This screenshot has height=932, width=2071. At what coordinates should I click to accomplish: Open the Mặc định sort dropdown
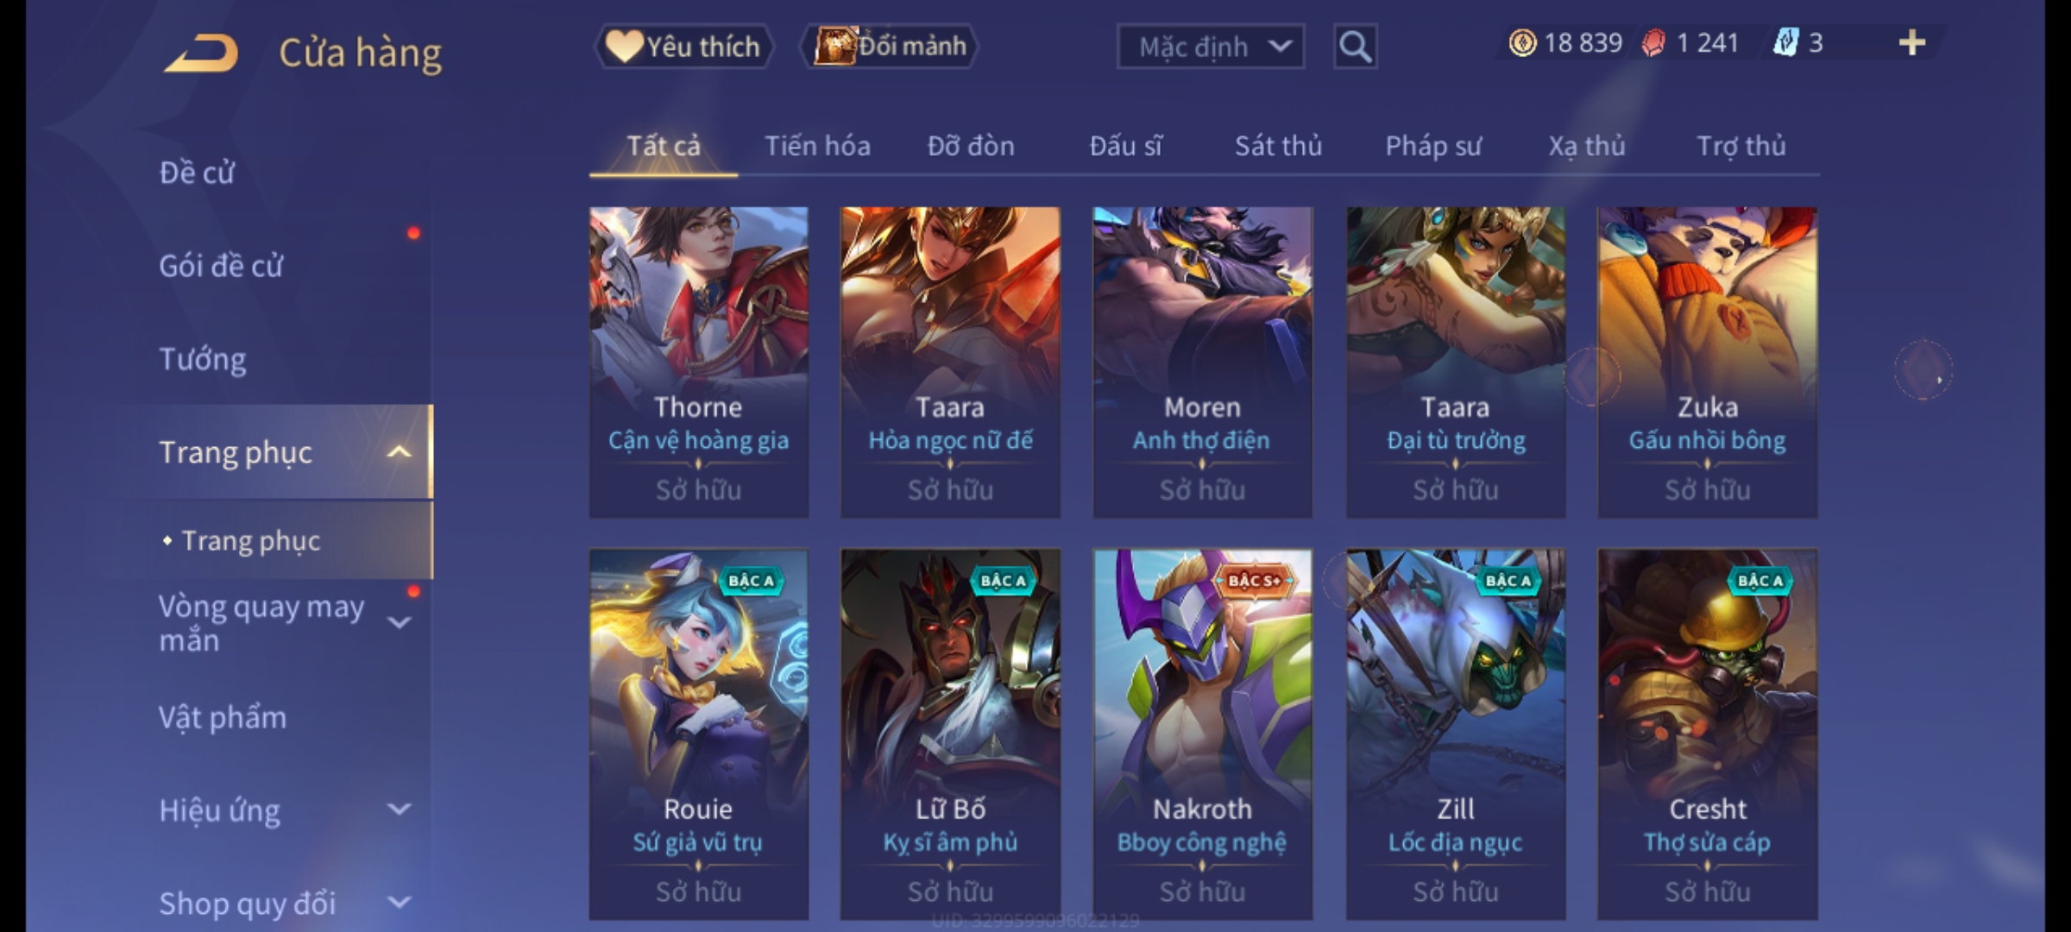[1210, 47]
